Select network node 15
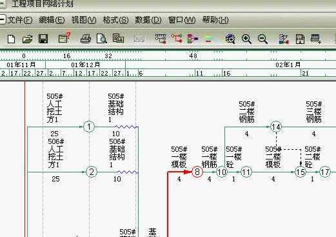The height and width of the screenshot is (237, 336). (301, 172)
